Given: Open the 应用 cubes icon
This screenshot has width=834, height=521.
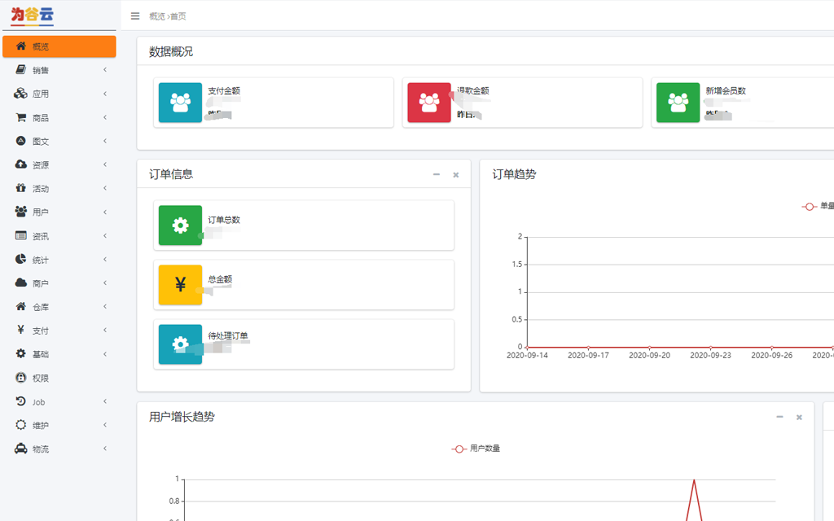Looking at the screenshot, I should click(x=20, y=94).
